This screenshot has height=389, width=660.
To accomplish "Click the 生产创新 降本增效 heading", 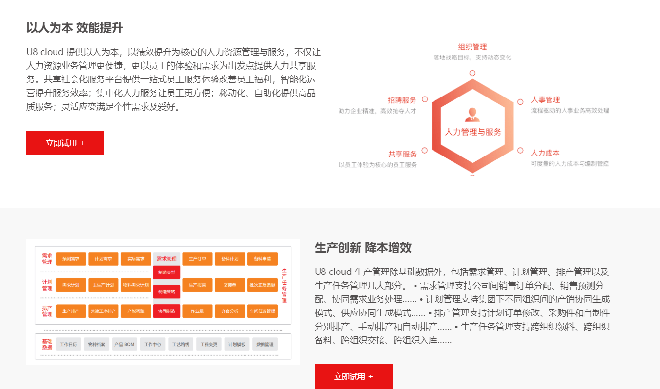I will [363, 247].
